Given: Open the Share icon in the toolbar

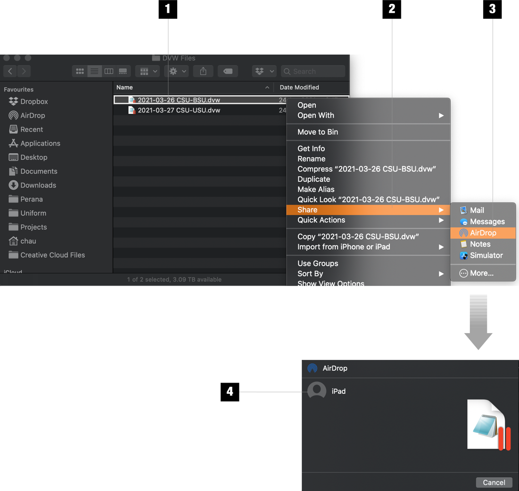Looking at the screenshot, I should [203, 71].
